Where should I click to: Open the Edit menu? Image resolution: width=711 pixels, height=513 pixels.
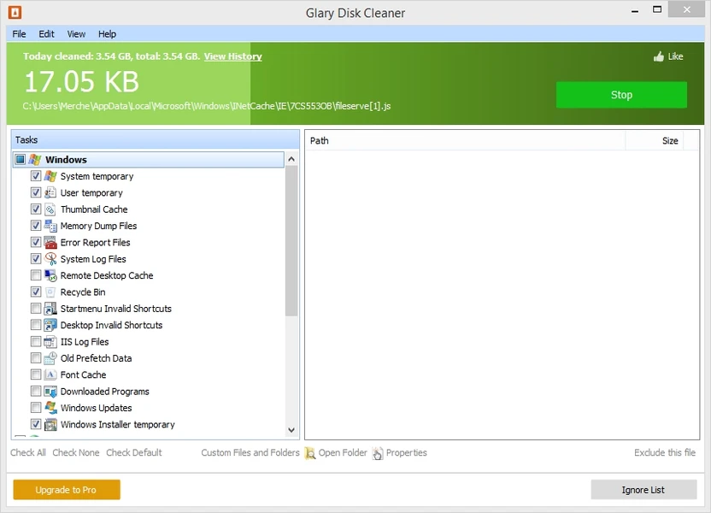(x=46, y=34)
